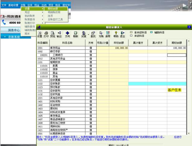Click the blue telephone icon

tap(4, 22)
